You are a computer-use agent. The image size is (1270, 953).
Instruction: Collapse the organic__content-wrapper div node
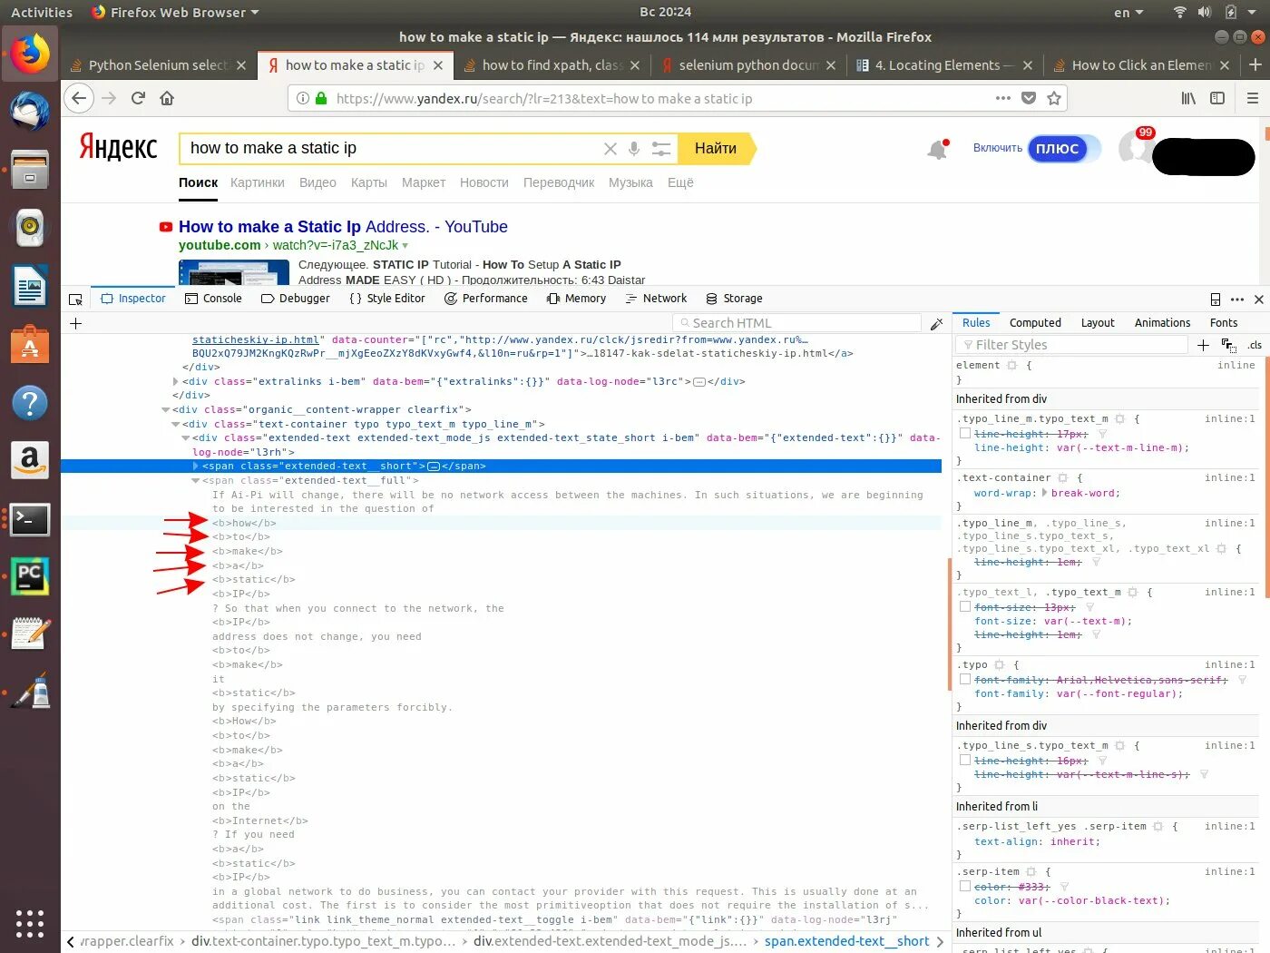(166, 410)
